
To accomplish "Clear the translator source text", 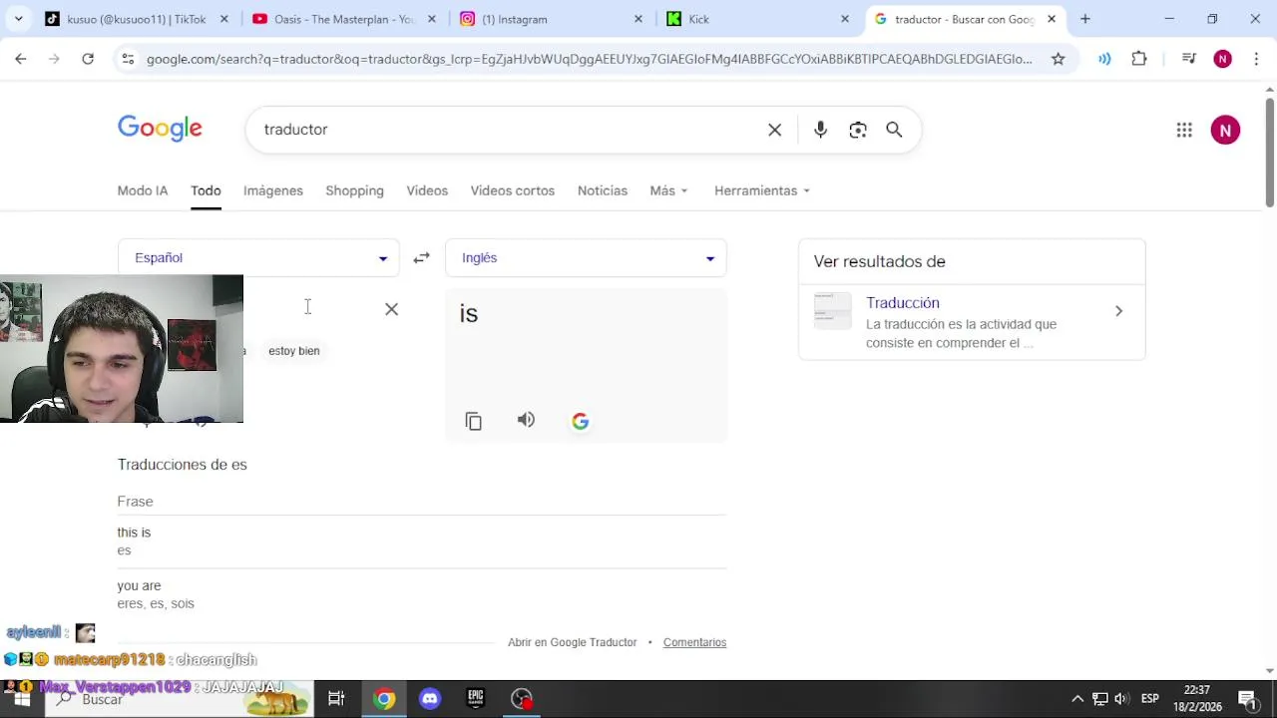I will 391,309.
